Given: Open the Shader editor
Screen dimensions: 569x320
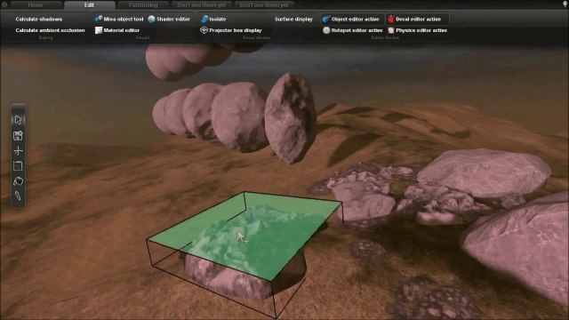Looking at the screenshot, I should [x=169, y=19].
